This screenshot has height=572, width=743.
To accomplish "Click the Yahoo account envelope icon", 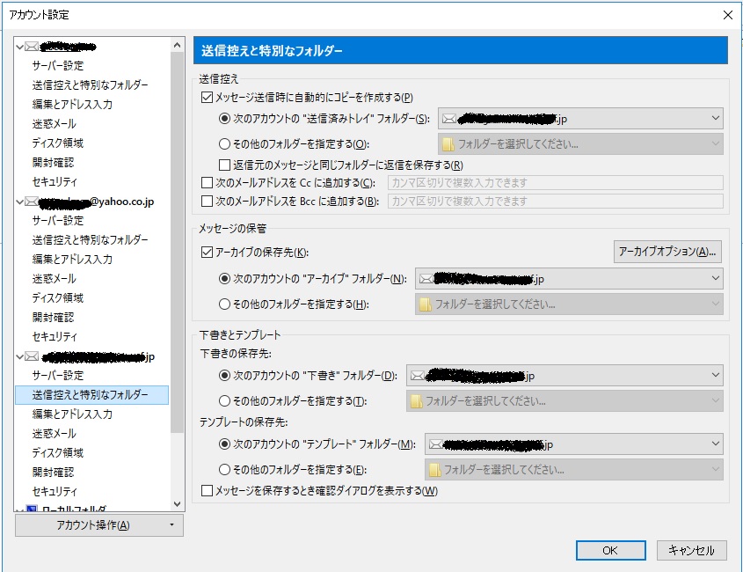I will click(x=32, y=202).
